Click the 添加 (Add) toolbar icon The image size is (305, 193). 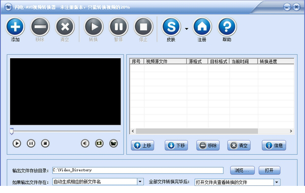[15, 26]
